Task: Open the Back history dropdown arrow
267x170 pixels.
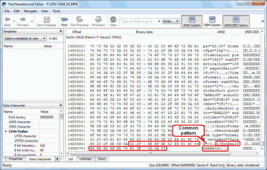Action: coord(14,21)
